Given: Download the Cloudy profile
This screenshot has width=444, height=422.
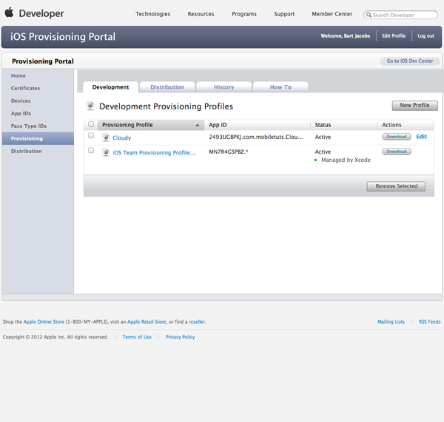Looking at the screenshot, I should coord(397,137).
